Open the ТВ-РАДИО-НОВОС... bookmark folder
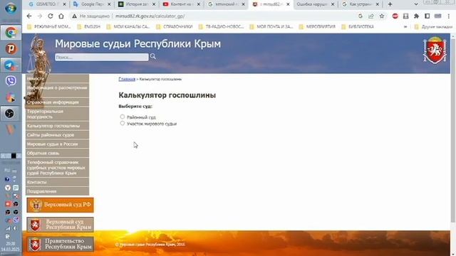This screenshot has width=456, height=256. point(222,27)
